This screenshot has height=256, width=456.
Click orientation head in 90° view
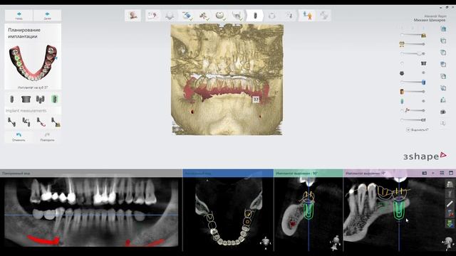coord(336,242)
